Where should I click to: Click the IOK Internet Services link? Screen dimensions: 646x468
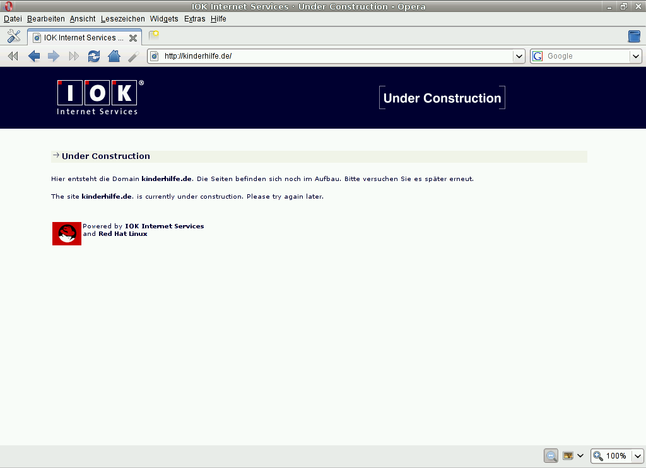pyautogui.click(x=164, y=226)
